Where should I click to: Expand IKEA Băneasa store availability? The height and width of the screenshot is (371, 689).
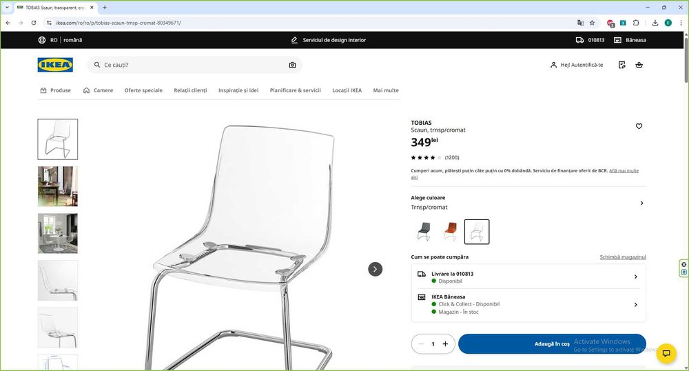(x=528, y=304)
